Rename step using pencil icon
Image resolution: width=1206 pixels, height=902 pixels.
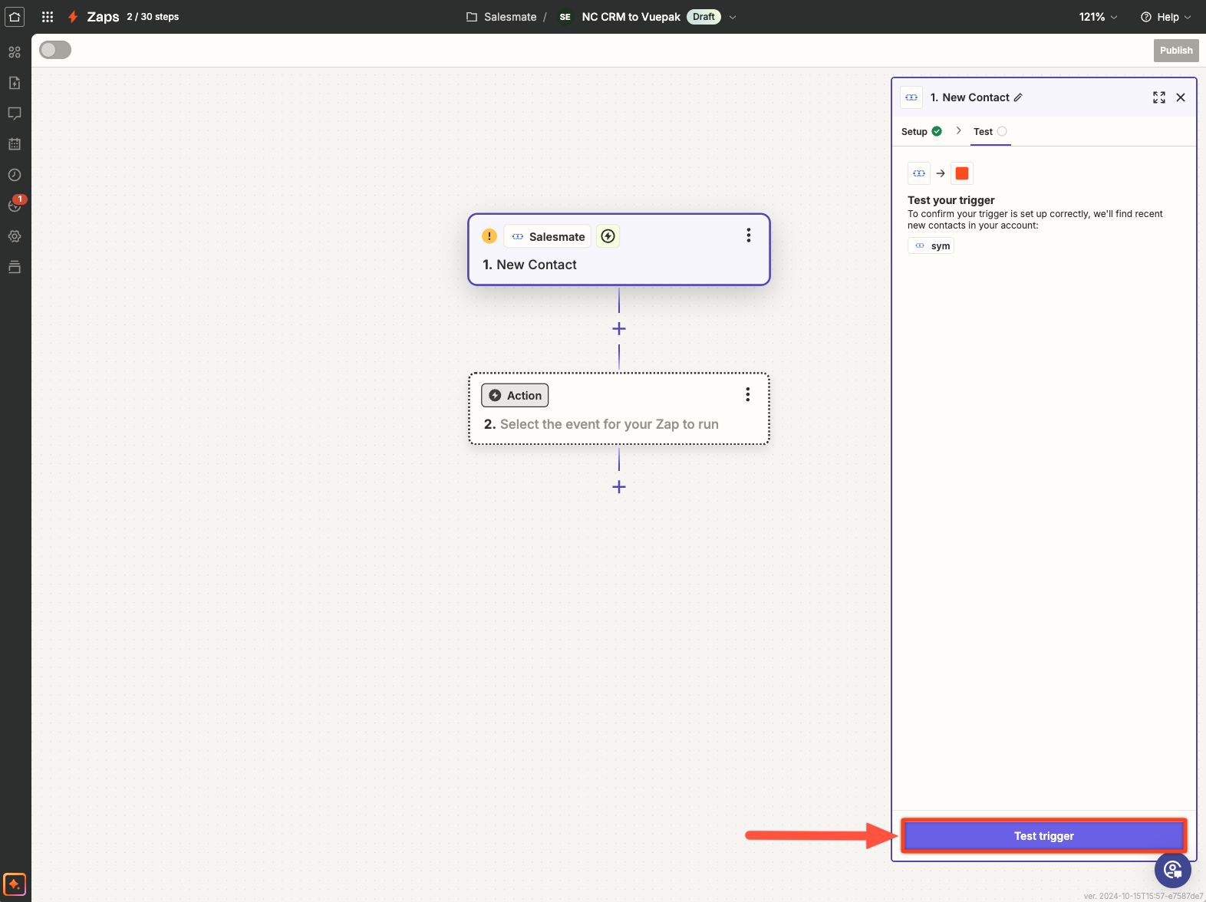coord(1018,97)
